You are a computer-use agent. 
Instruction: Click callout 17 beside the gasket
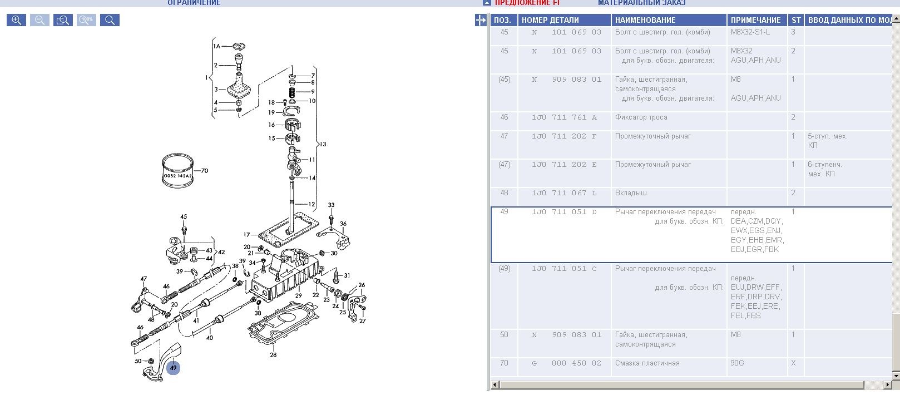tap(246, 235)
